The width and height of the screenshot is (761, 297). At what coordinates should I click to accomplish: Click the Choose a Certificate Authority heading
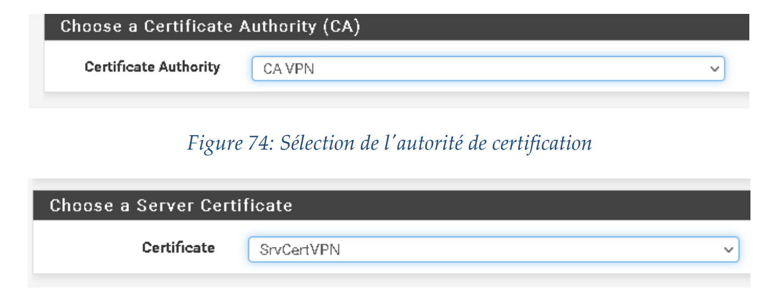tap(210, 27)
